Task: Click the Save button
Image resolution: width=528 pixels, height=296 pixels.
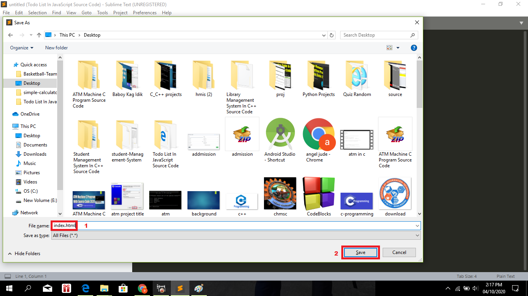Action: pyautogui.click(x=360, y=252)
